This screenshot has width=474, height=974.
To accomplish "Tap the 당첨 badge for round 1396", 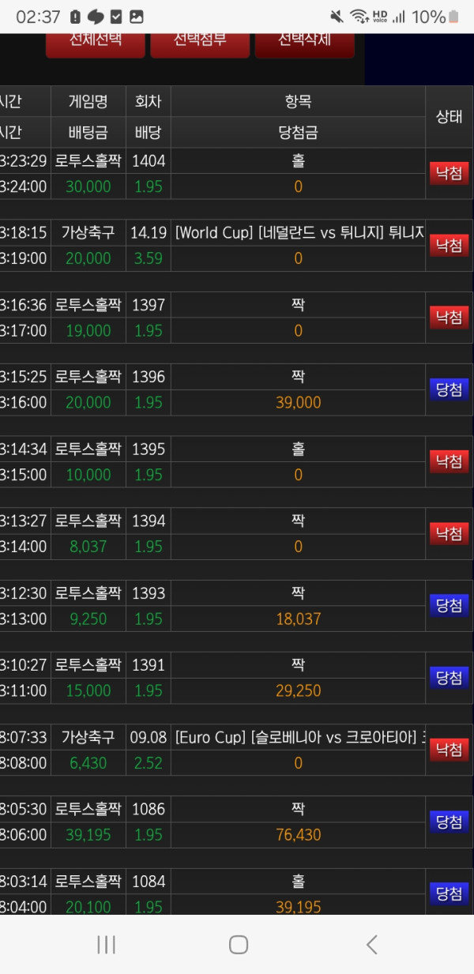I will [x=449, y=389].
